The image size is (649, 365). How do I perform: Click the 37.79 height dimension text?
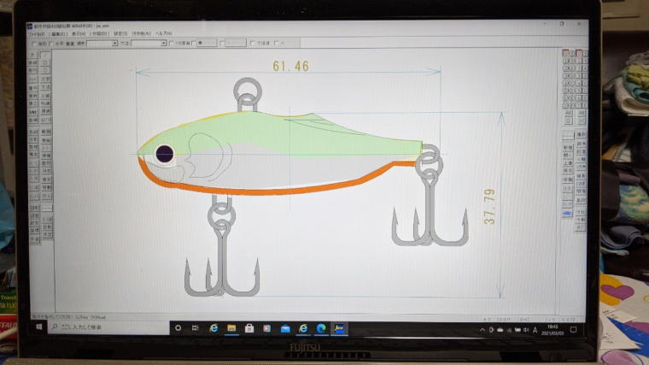pos(489,206)
